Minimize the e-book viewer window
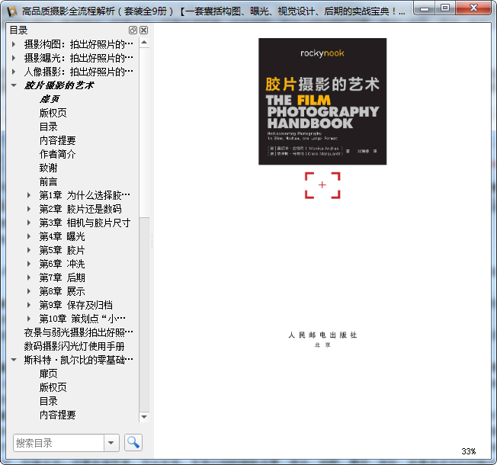Viewport: 497px width, 465px height. pos(425,8)
